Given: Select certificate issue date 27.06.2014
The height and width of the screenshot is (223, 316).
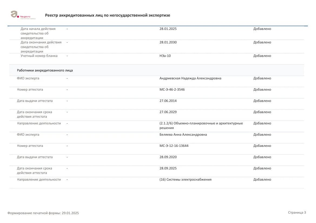Looking at the screenshot, I should (x=168, y=101).
